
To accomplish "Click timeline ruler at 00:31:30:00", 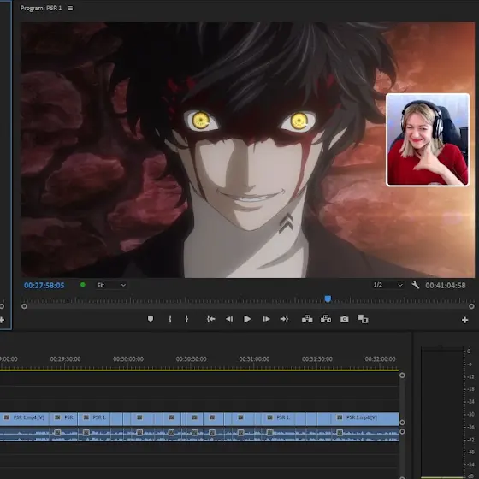I will 317,359.
